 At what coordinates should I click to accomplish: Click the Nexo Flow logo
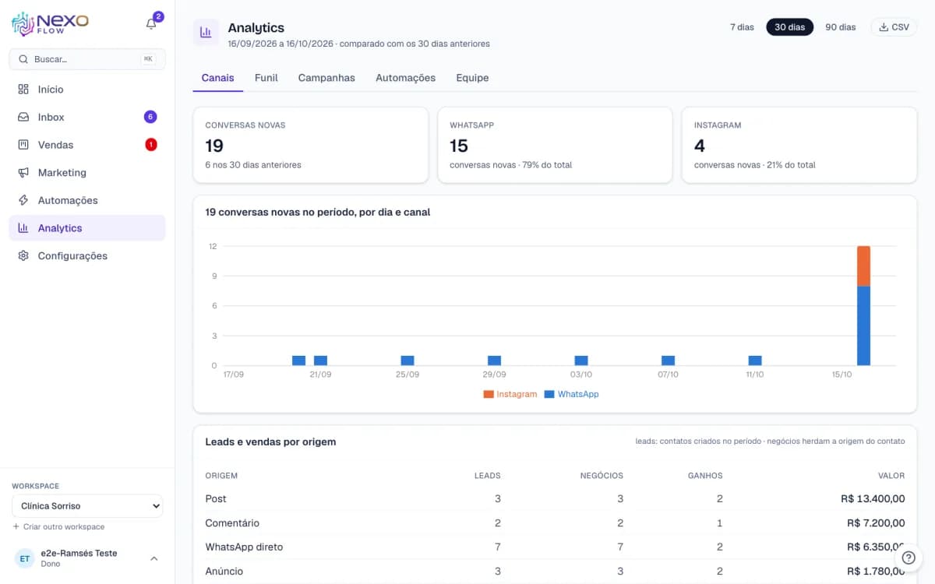pyautogui.click(x=50, y=24)
